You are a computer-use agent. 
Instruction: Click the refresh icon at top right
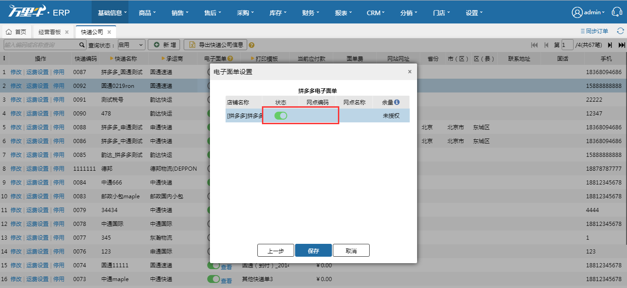(x=621, y=31)
